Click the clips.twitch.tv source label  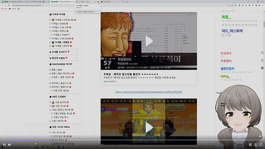110,81
